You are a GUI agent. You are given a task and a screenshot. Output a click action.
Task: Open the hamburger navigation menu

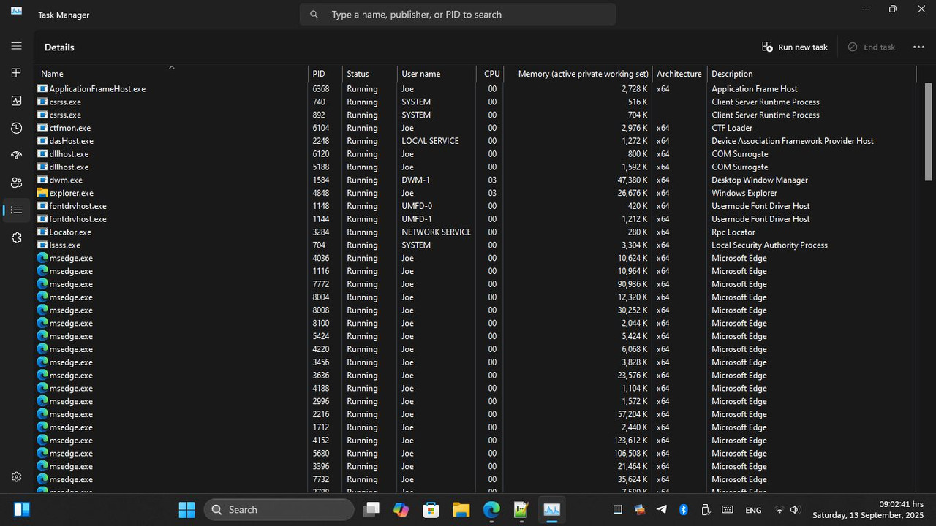click(16, 46)
